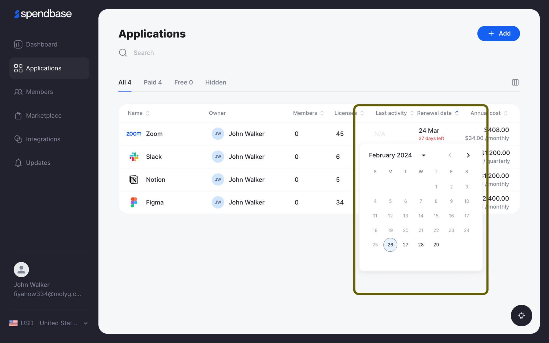This screenshot has width=549, height=343.
Task: Select February 26 in the calendar
Action: click(x=390, y=245)
